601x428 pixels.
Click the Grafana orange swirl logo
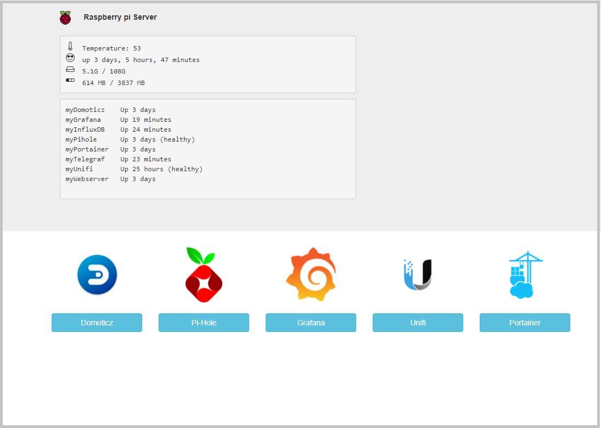click(x=311, y=274)
